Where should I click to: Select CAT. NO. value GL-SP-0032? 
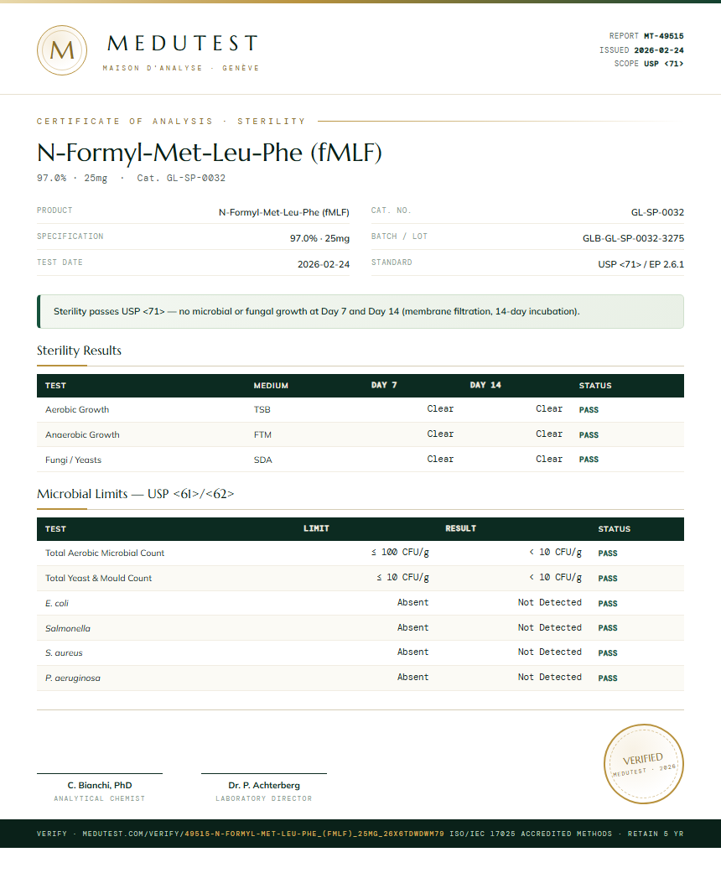tap(657, 213)
